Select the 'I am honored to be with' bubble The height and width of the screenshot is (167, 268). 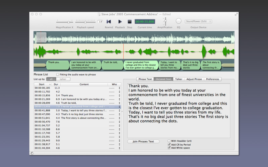(85, 65)
